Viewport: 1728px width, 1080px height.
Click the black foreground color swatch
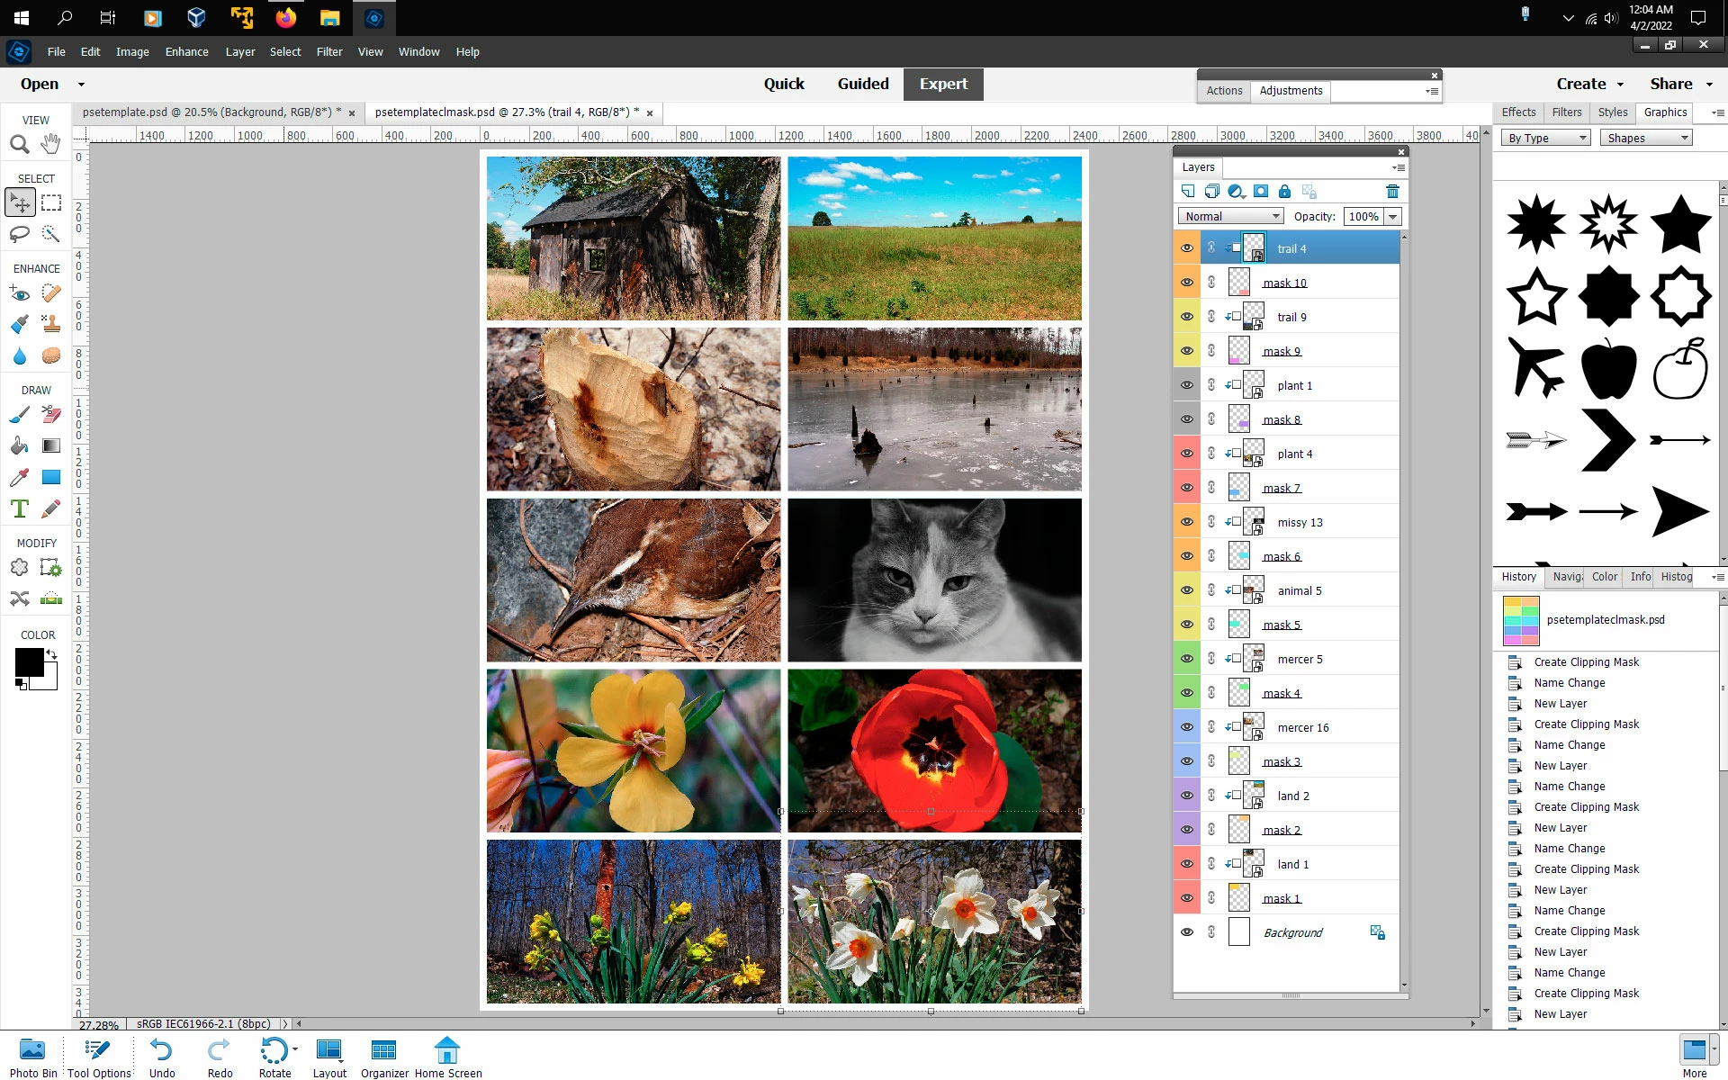[x=29, y=662]
